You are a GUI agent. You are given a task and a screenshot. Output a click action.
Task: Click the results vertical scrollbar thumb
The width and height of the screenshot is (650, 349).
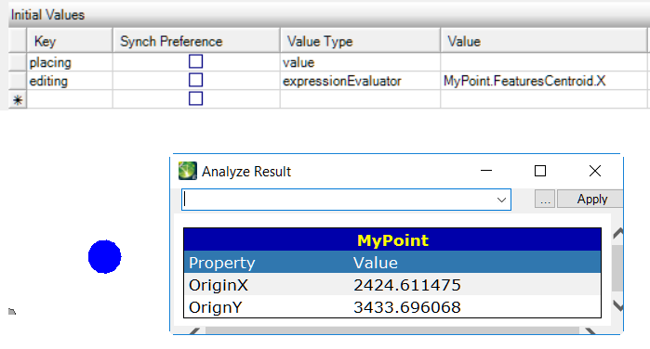617,268
